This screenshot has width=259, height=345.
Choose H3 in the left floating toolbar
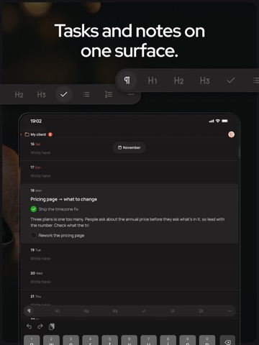pyautogui.click(x=41, y=95)
